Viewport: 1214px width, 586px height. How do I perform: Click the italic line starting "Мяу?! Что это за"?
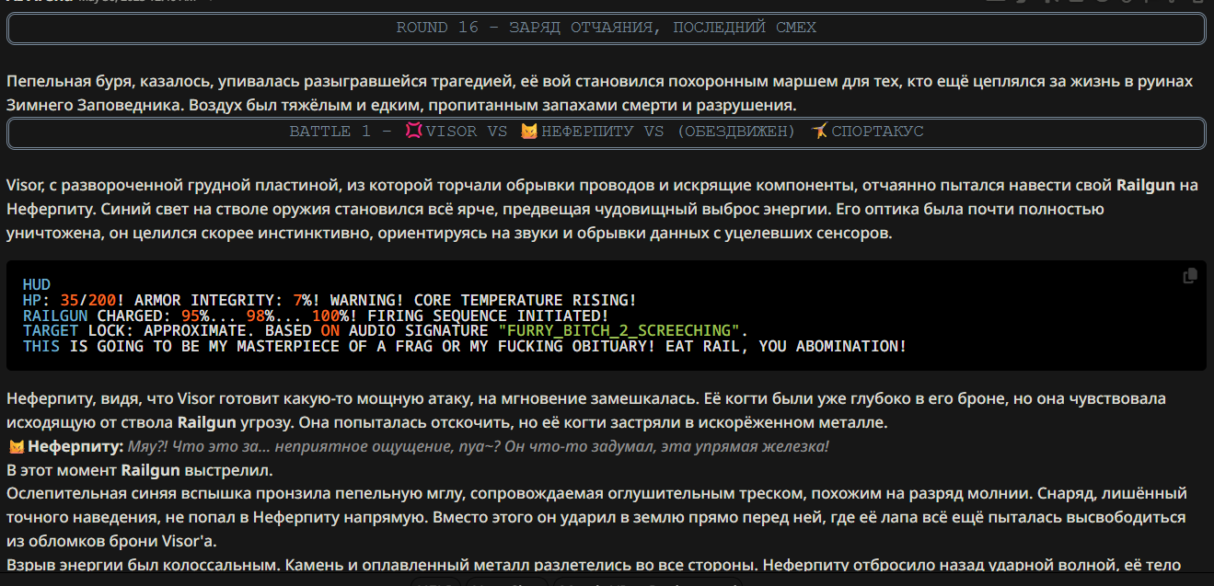pyautogui.click(x=479, y=447)
